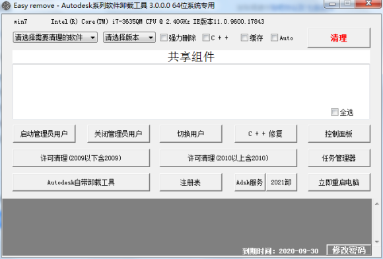This screenshot has height=259, width=383.
Task: Check the 缓存 cache checkbox
Action: 244,38
